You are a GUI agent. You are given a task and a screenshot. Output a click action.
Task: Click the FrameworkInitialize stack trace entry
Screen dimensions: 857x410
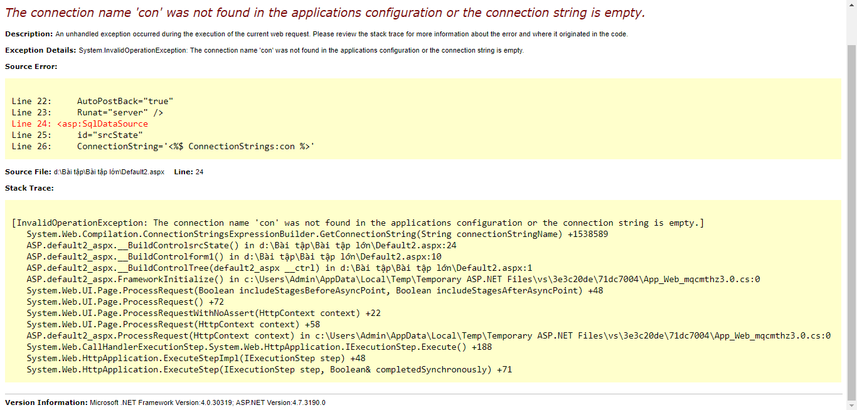[393, 279]
